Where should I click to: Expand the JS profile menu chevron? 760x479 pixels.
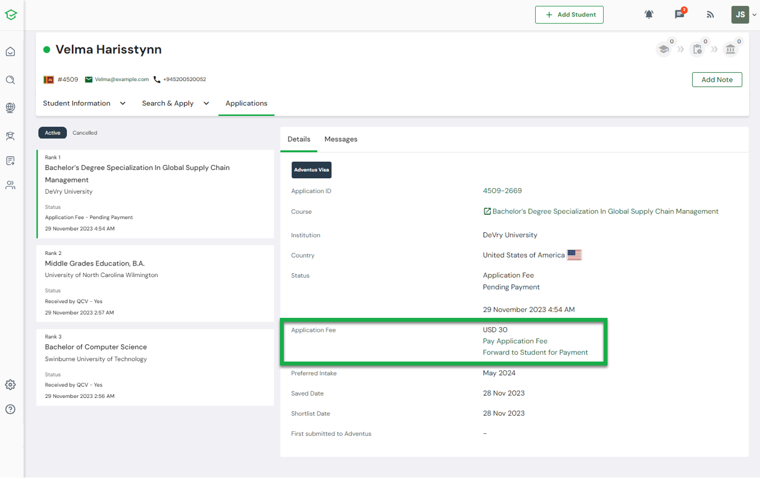tap(754, 15)
